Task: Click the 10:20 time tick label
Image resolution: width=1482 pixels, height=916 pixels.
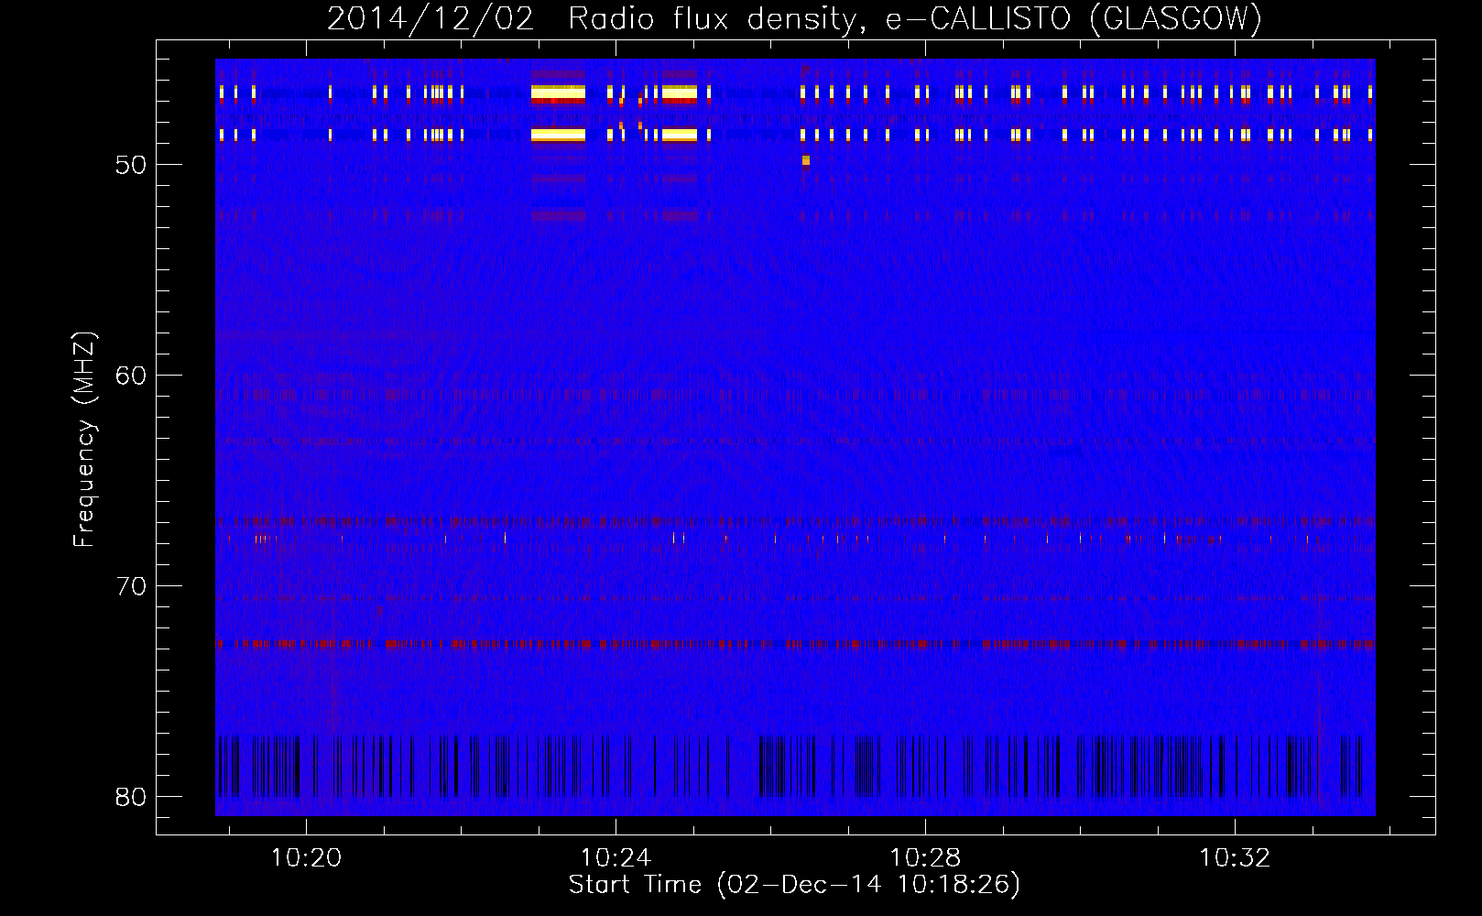Action: point(306,857)
